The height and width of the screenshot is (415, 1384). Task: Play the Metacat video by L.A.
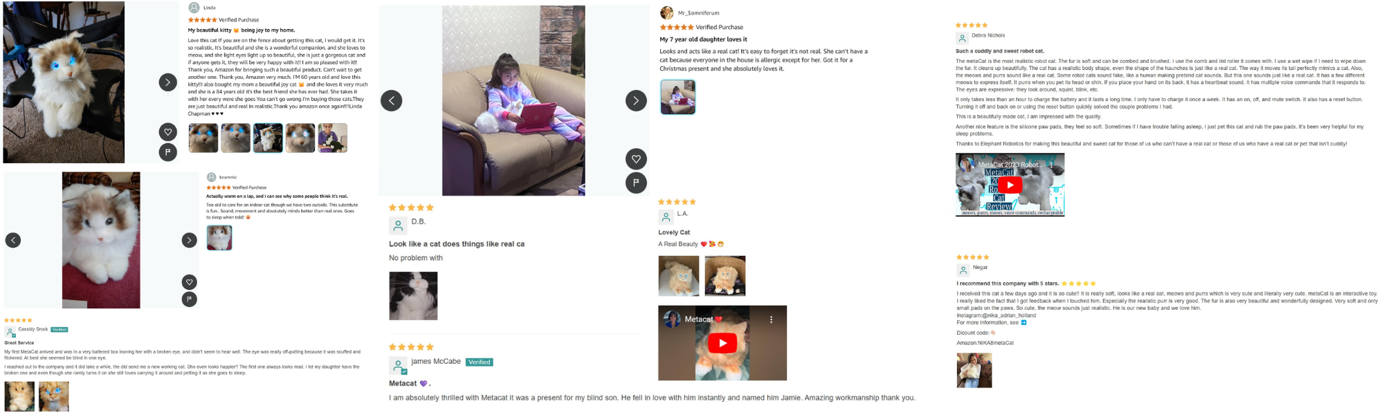click(722, 343)
